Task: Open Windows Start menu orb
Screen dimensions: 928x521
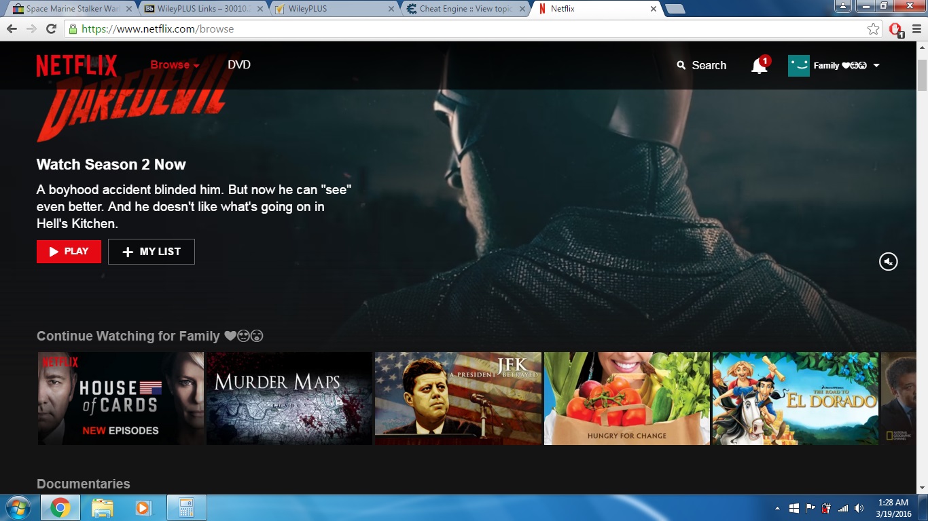Action: point(18,507)
